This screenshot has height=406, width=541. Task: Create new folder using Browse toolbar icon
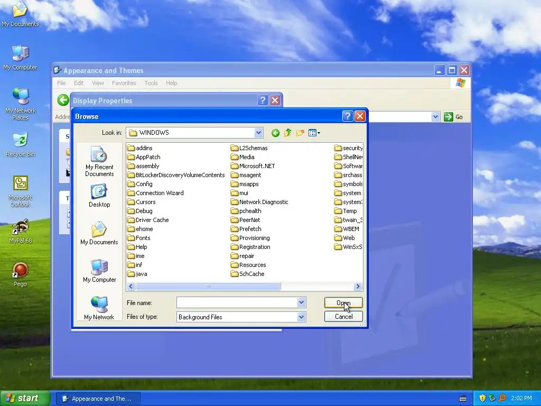(x=300, y=133)
